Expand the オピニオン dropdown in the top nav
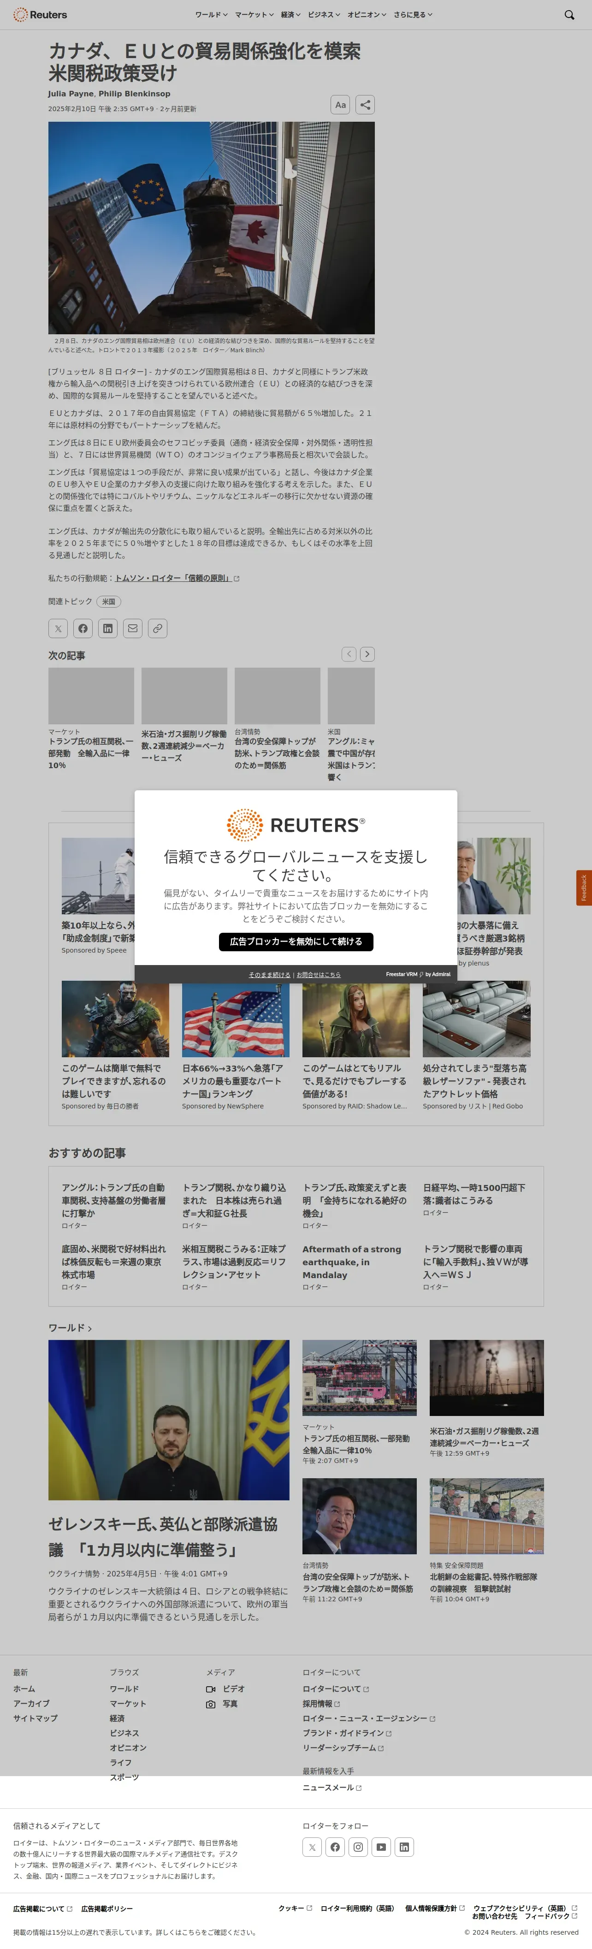 tap(367, 14)
